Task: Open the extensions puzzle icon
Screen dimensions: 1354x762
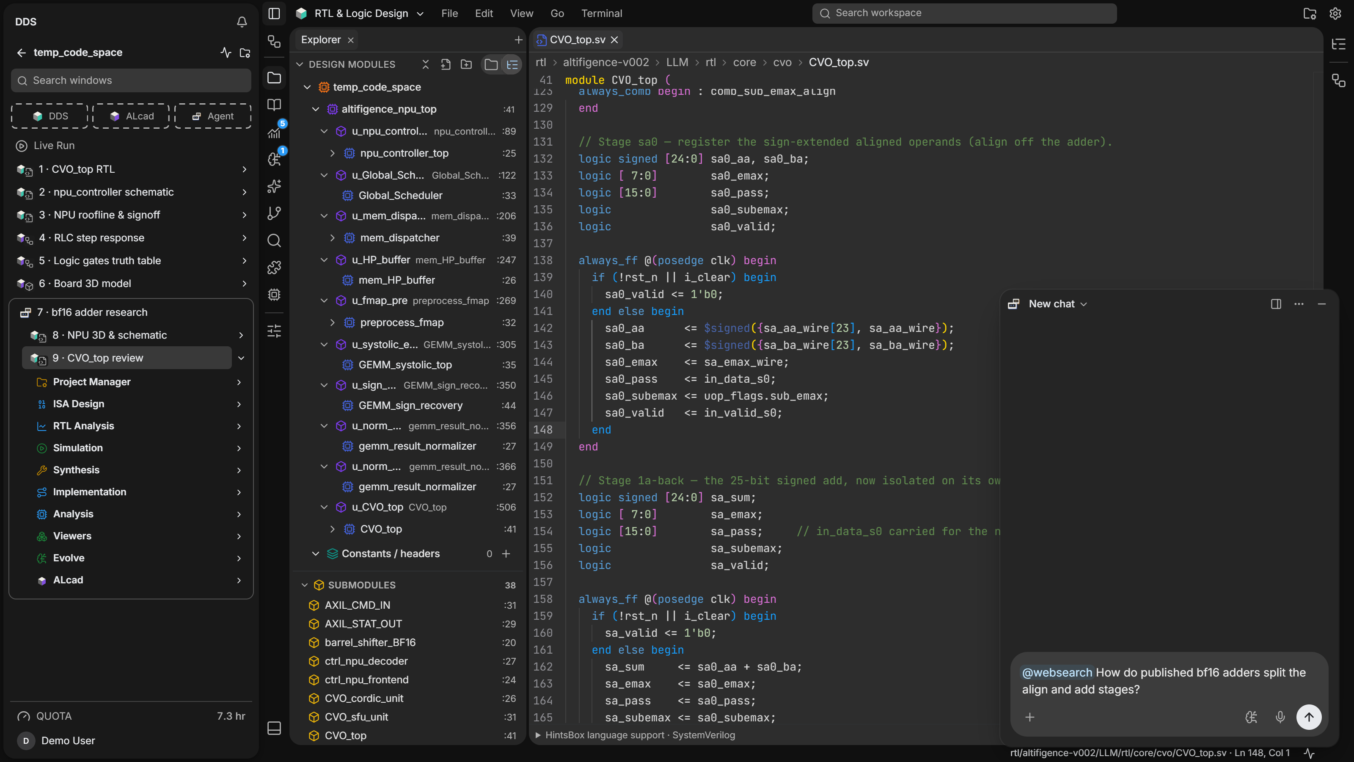Action: click(274, 267)
